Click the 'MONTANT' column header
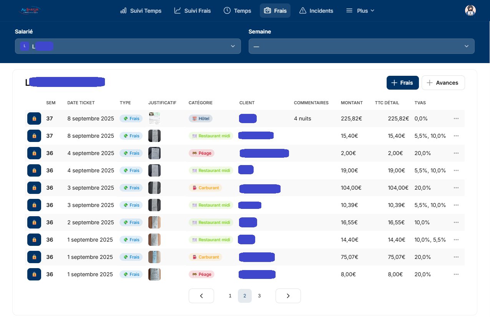 click(352, 103)
